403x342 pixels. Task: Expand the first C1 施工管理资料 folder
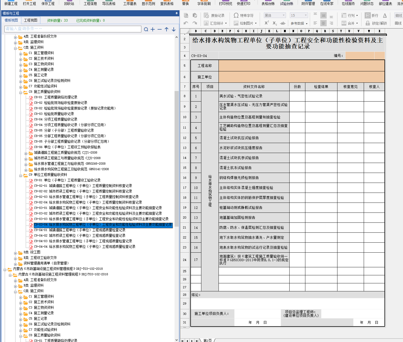pos(21,54)
